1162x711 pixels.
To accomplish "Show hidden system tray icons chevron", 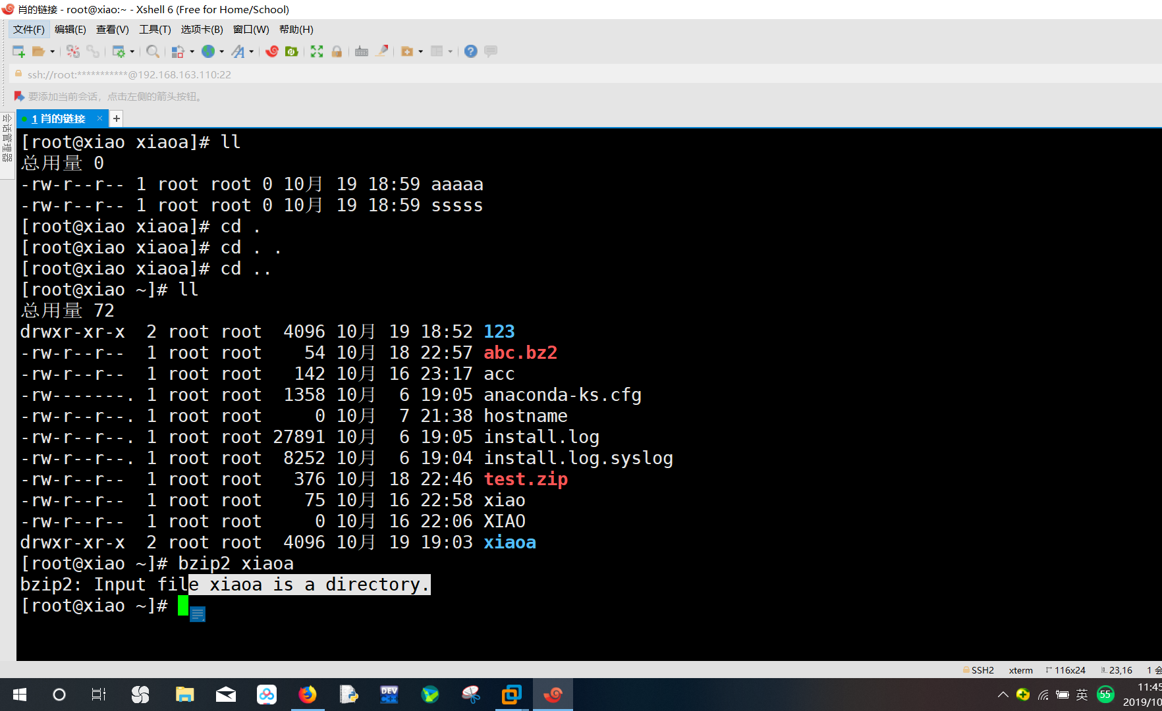I will [1003, 695].
